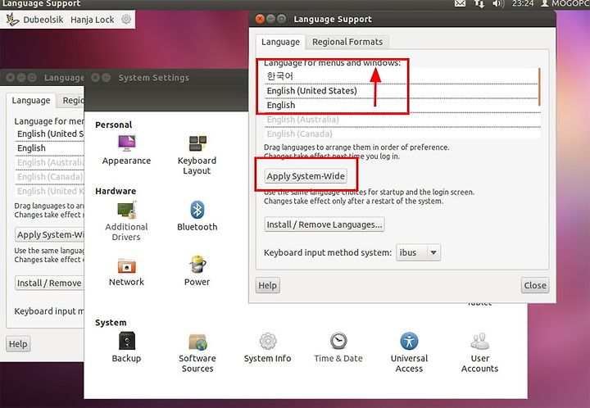Select English row in background window list
590x408 pixels.
[x=49, y=148]
